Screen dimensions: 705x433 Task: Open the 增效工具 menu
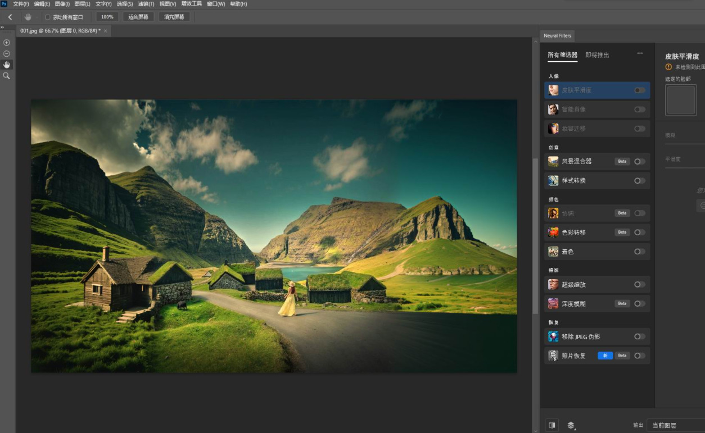point(191,4)
